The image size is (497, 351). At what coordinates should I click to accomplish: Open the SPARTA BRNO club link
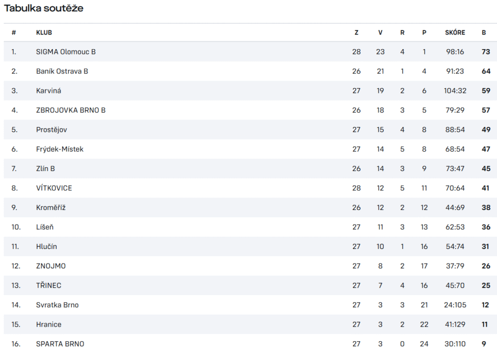tap(60, 344)
